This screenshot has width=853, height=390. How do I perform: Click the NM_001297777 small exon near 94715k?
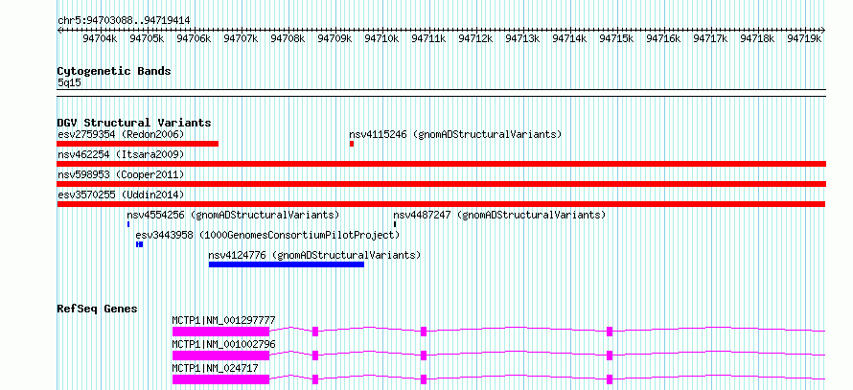(x=610, y=332)
